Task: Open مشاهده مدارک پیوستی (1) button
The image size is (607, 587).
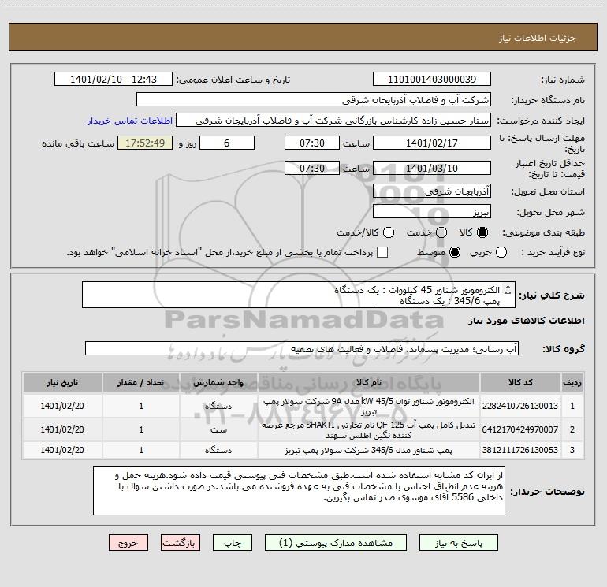Action: pos(336,543)
